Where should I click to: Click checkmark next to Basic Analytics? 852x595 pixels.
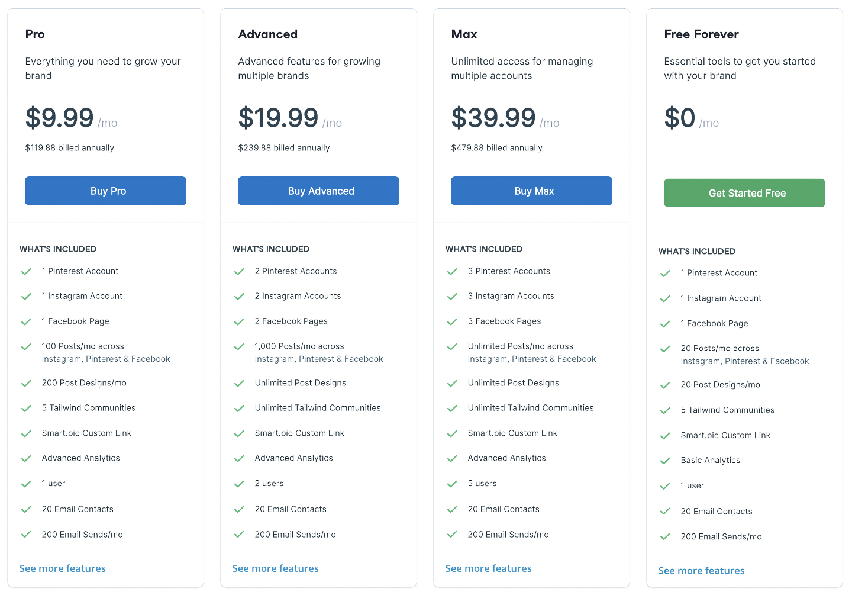pyautogui.click(x=665, y=461)
